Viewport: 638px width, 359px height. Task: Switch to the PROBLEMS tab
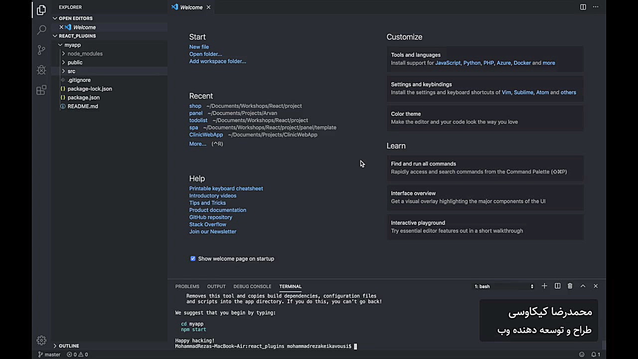pos(187,286)
